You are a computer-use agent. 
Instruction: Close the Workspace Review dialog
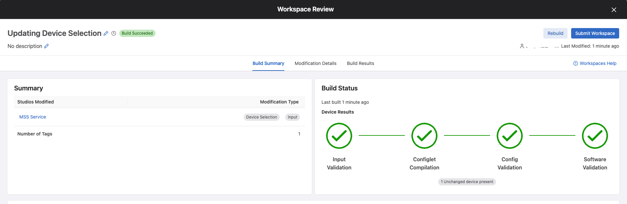(x=614, y=10)
